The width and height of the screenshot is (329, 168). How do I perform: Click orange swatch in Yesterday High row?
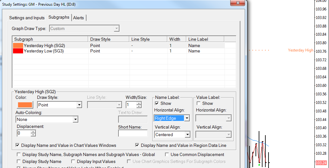18,45
